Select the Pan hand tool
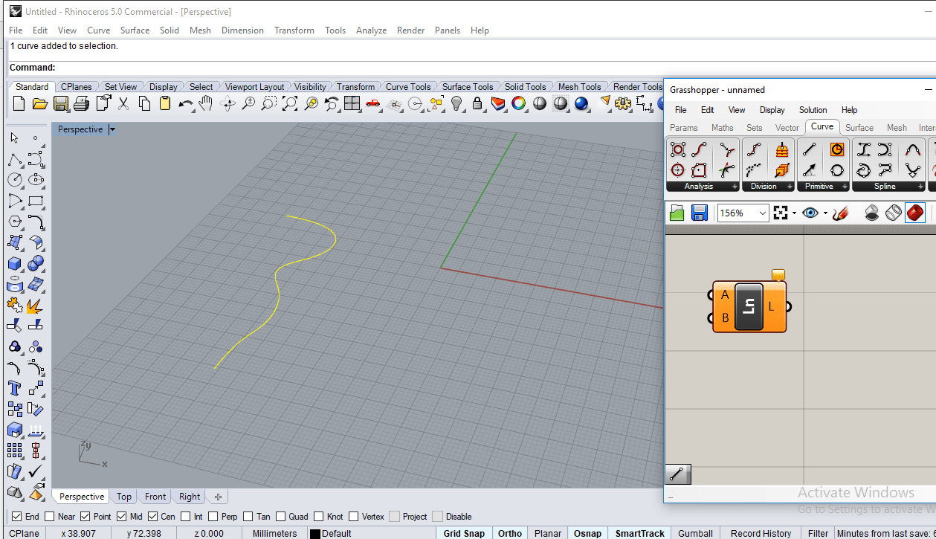936x539 pixels. tap(206, 103)
